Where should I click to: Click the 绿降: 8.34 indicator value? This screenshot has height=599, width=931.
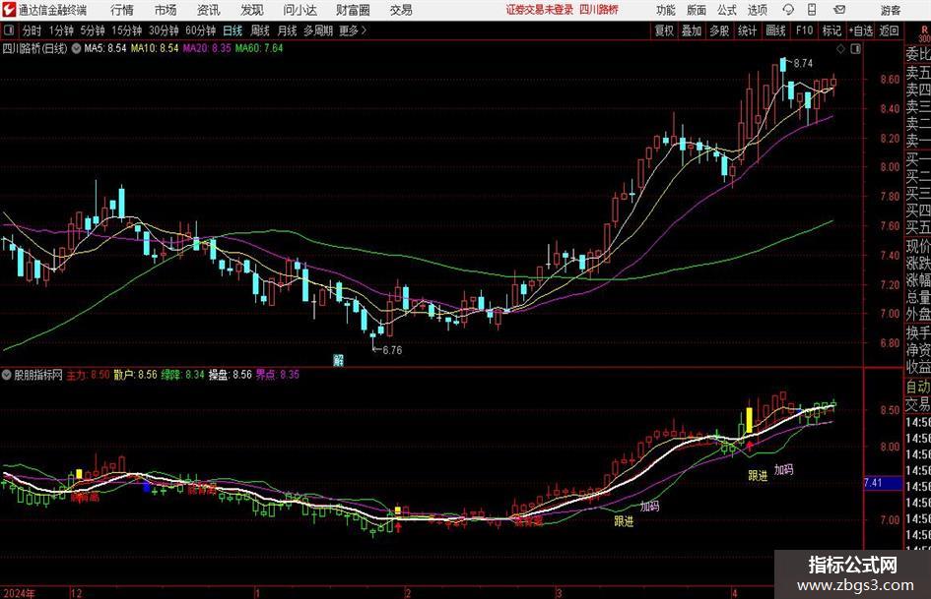pyautogui.click(x=183, y=375)
